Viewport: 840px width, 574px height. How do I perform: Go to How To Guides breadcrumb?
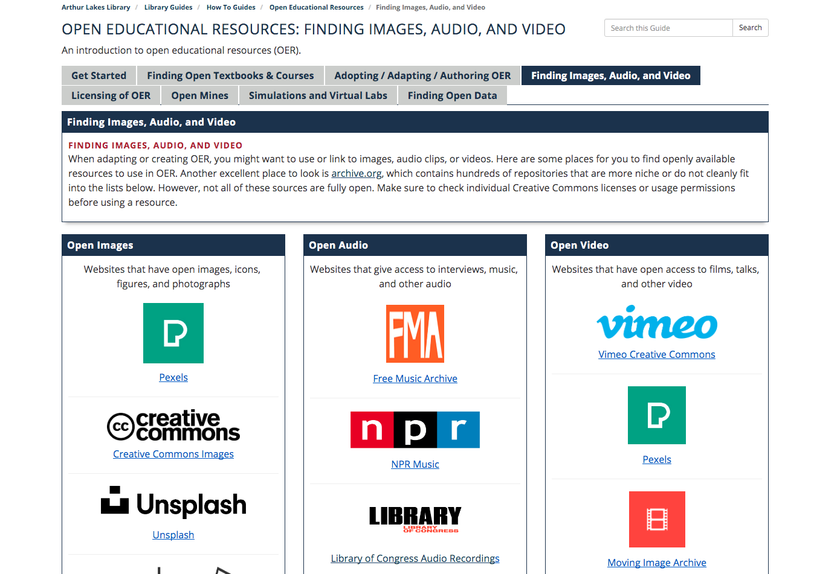(x=231, y=7)
